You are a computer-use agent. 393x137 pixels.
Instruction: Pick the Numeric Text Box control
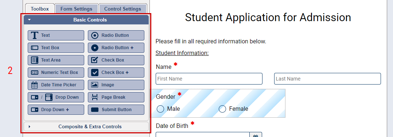(56, 73)
